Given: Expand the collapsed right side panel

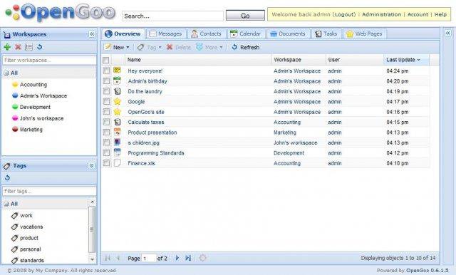Looking at the screenshot, I should pos(447,33).
